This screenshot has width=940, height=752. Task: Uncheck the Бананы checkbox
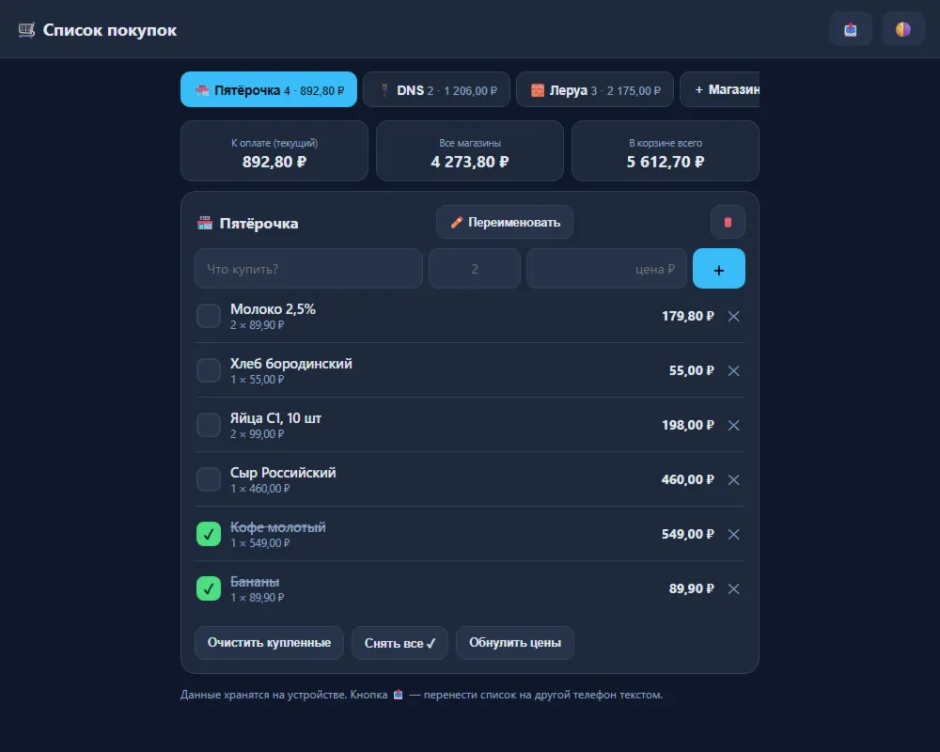tap(209, 588)
